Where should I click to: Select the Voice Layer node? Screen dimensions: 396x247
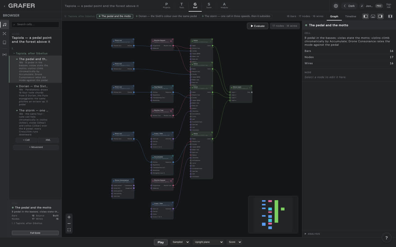tap(241, 94)
